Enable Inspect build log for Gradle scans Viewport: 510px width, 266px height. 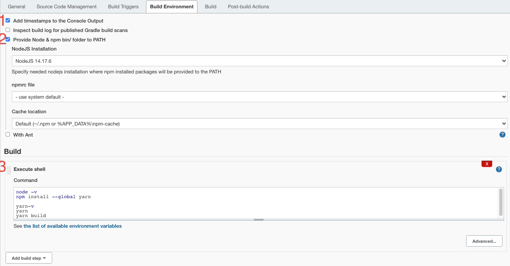pos(8,30)
